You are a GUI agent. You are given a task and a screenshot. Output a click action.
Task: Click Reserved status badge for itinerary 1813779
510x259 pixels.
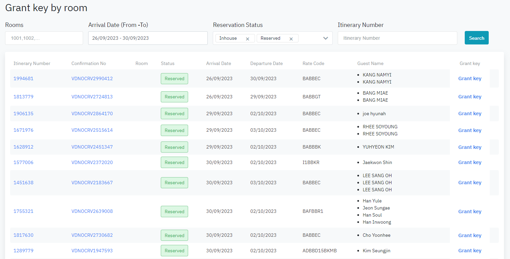pyautogui.click(x=174, y=97)
